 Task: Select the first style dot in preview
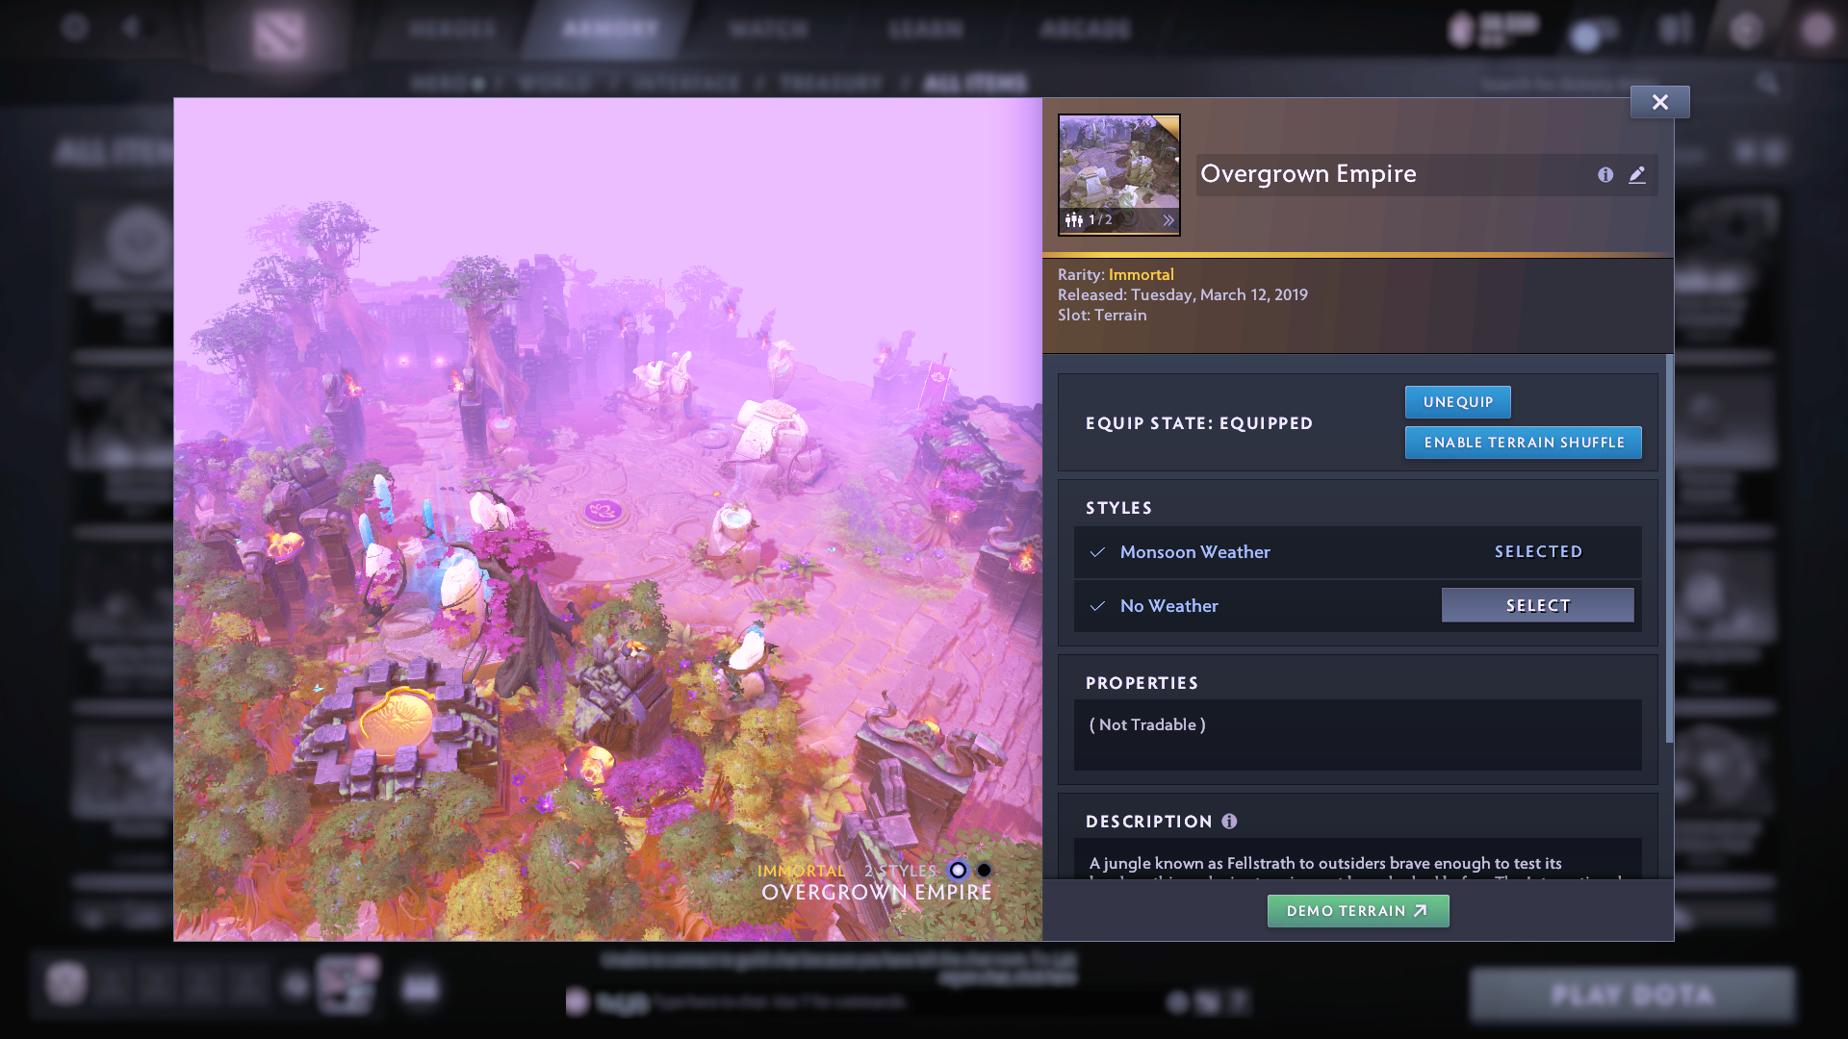click(958, 871)
